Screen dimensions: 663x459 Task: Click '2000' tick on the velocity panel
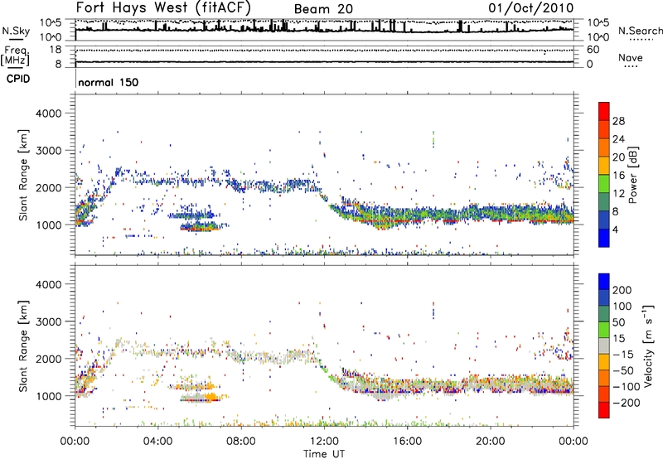[x=48, y=359]
